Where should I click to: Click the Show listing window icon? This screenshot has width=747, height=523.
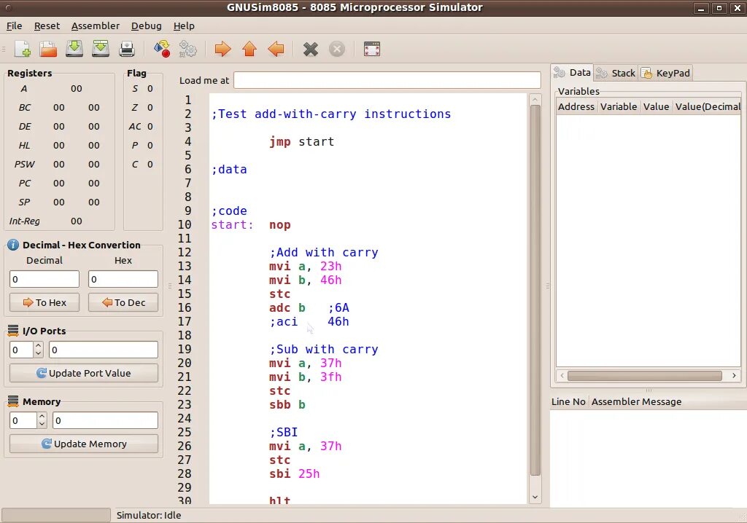[371, 49]
